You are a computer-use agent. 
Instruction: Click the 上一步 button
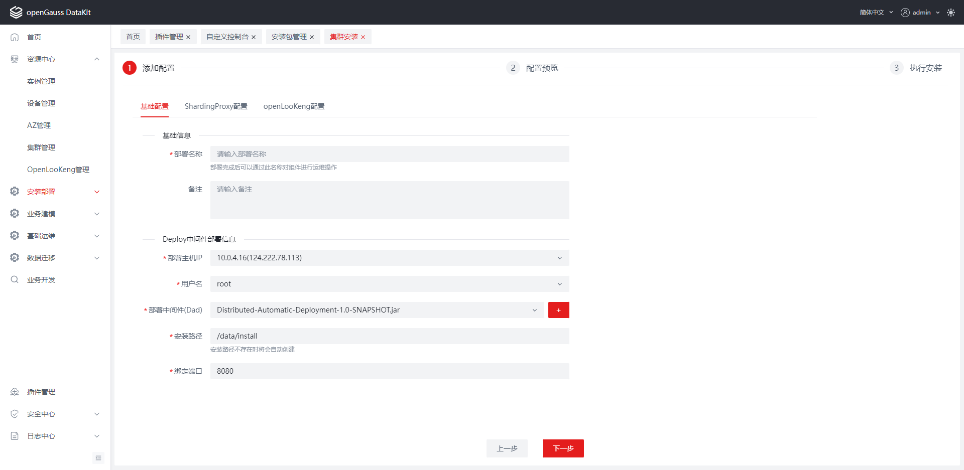[x=507, y=448]
